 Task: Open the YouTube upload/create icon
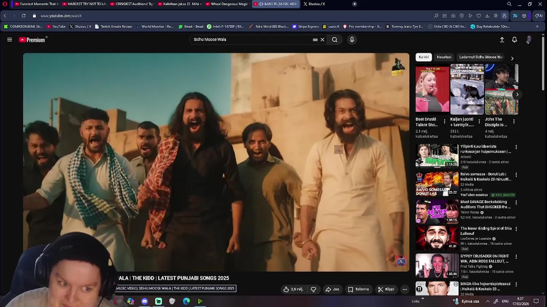coord(502,40)
